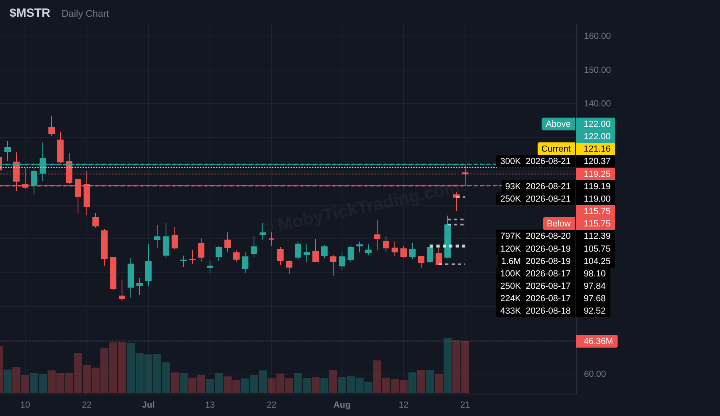Click the 10 date axis label
Screen dimensions: 720x416
[25, 405]
